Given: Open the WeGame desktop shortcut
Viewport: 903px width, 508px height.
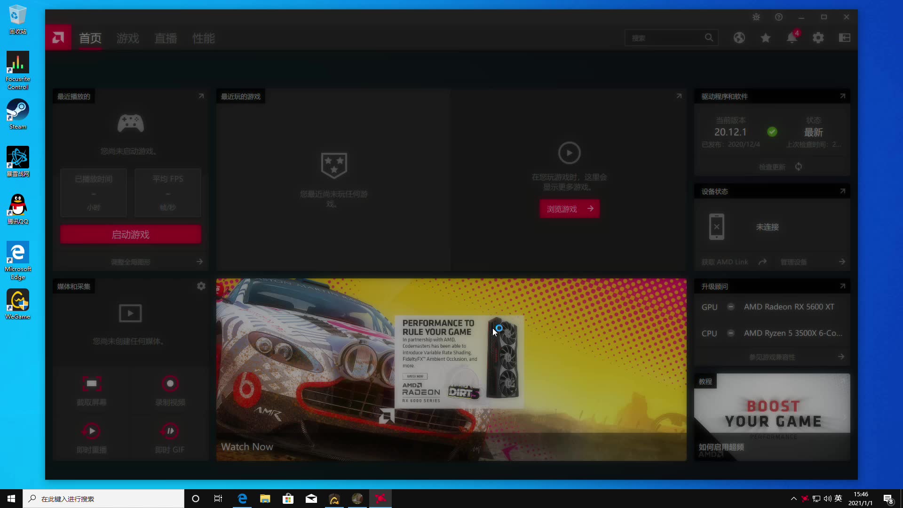Looking at the screenshot, I should click(x=18, y=304).
